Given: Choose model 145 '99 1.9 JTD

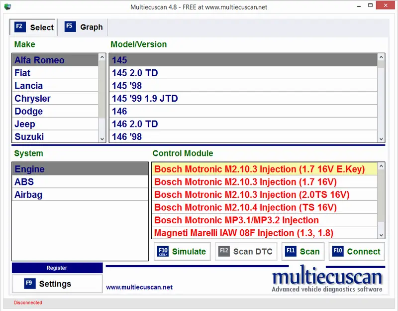Looking at the screenshot, I should pos(243,98).
